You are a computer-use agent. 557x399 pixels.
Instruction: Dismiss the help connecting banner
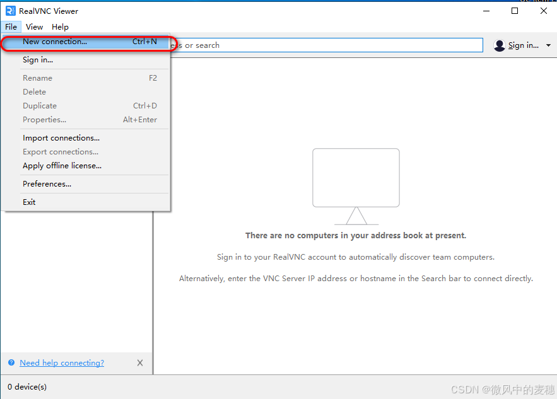140,363
